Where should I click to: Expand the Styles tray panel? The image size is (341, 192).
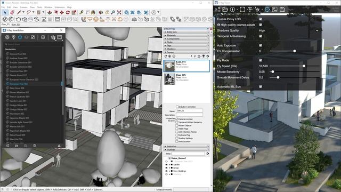pos(186,42)
